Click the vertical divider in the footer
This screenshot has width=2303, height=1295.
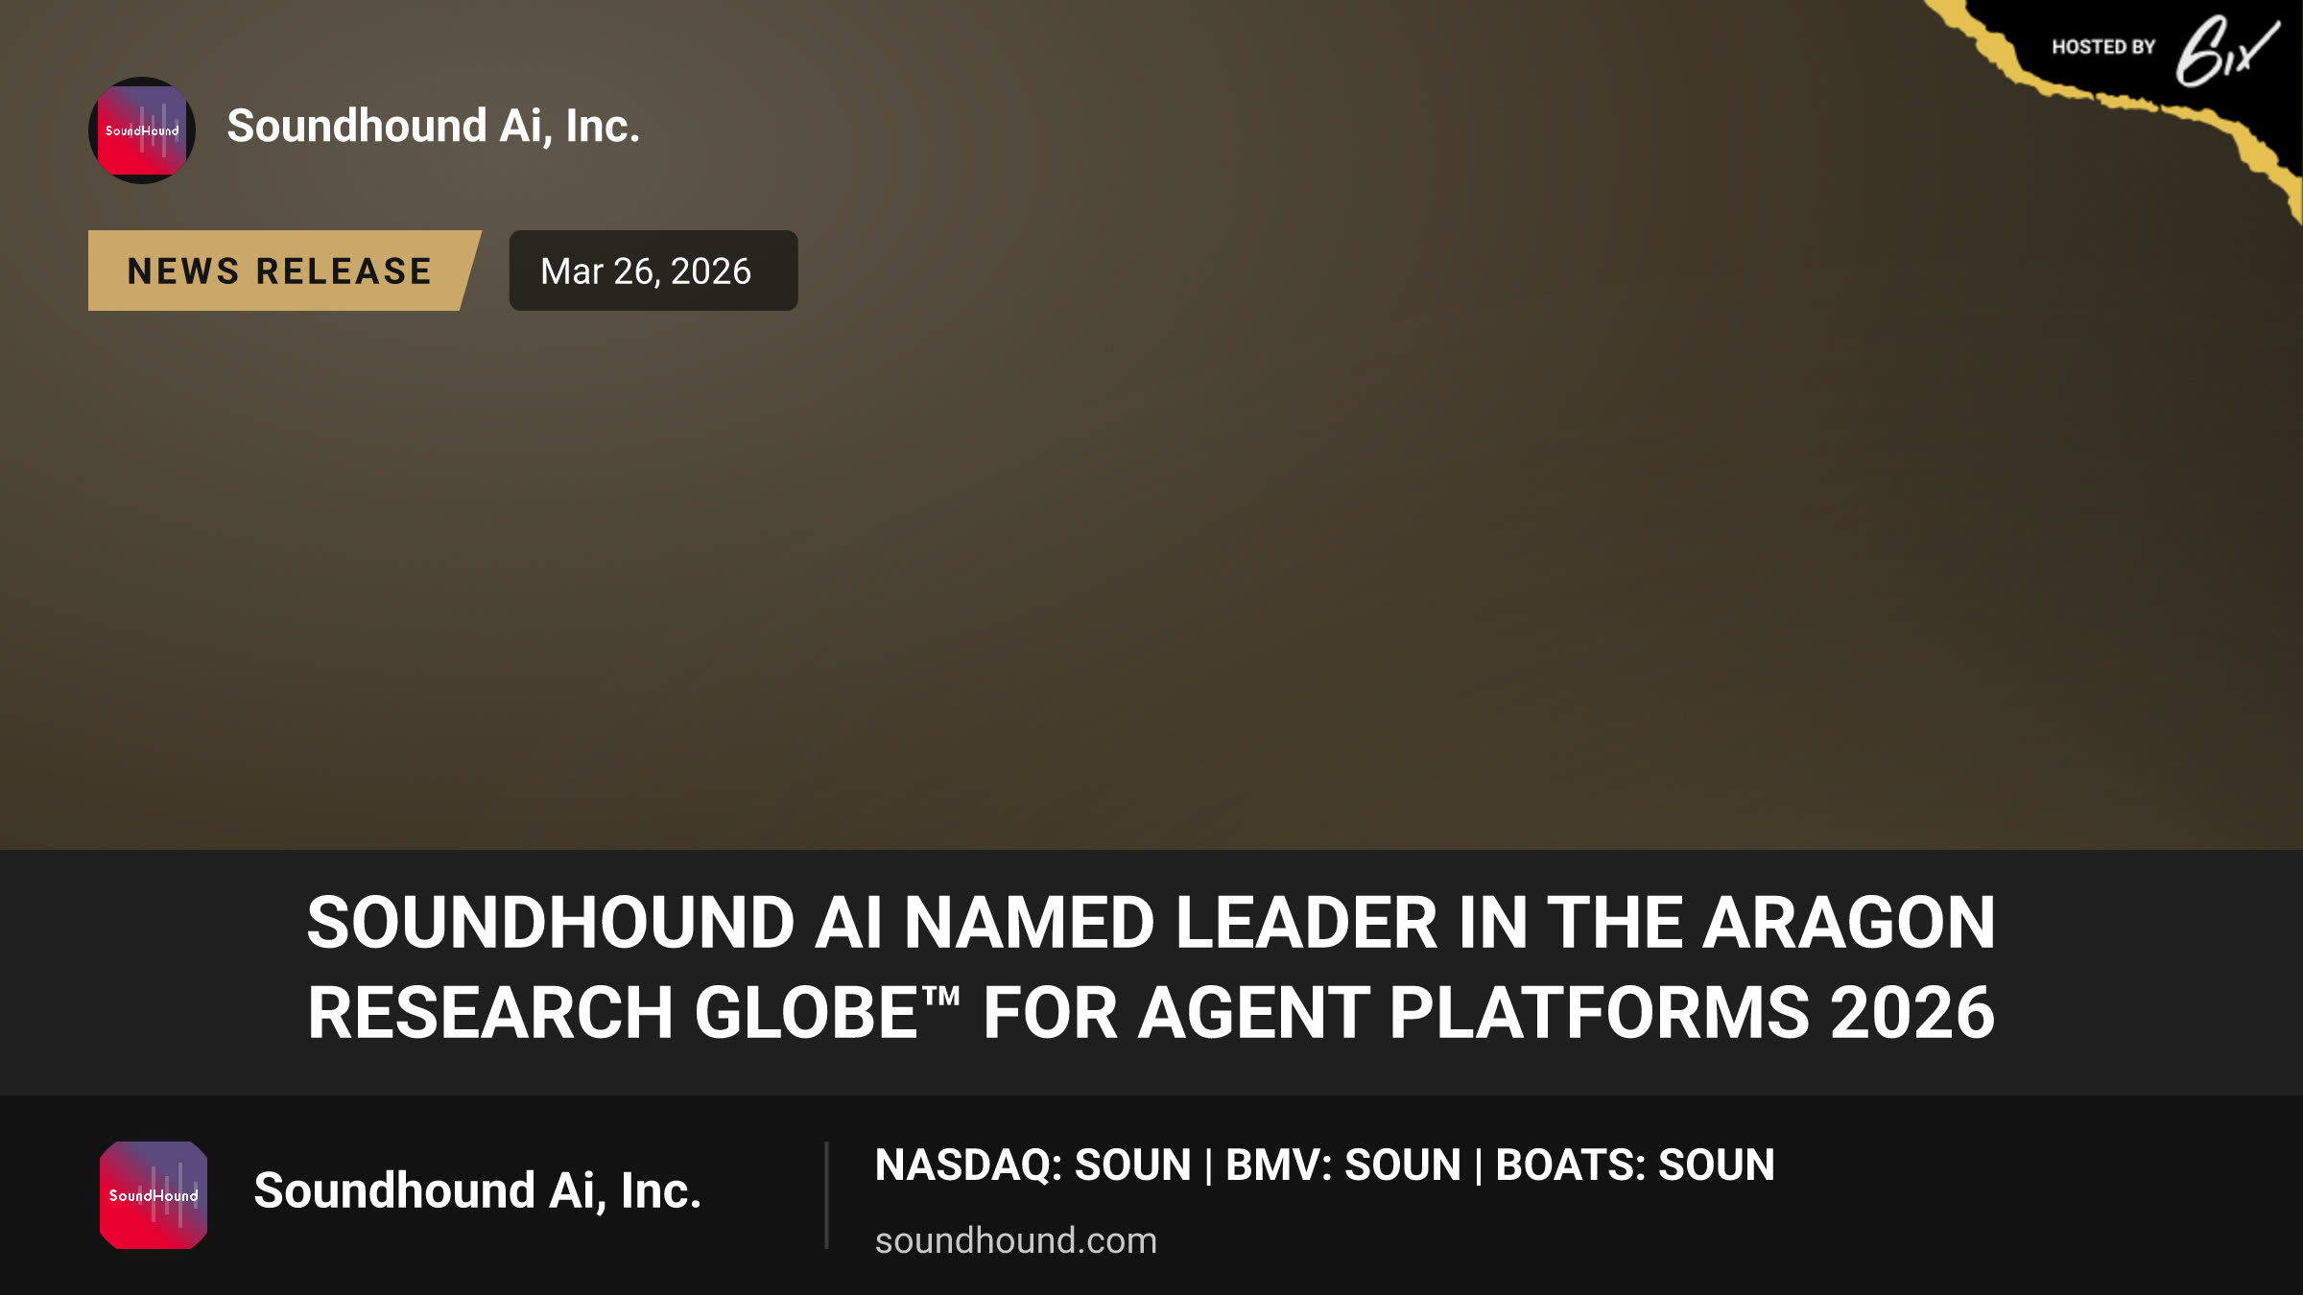pyautogui.click(x=826, y=1195)
